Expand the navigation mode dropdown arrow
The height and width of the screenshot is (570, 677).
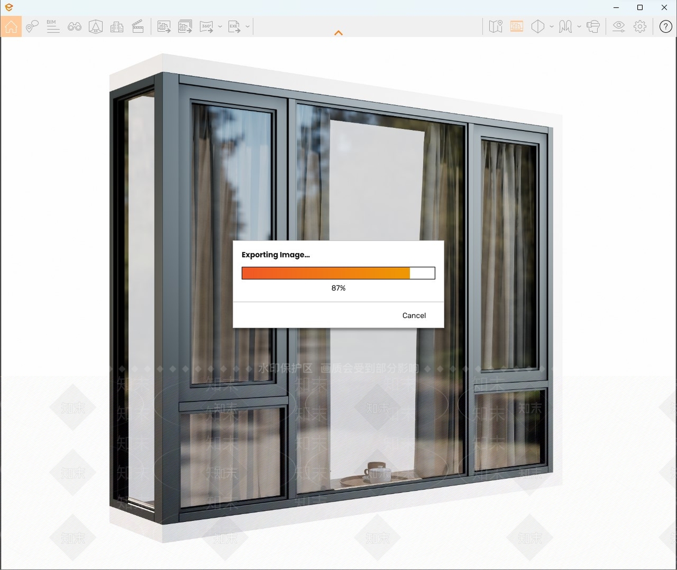click(579, 27)
